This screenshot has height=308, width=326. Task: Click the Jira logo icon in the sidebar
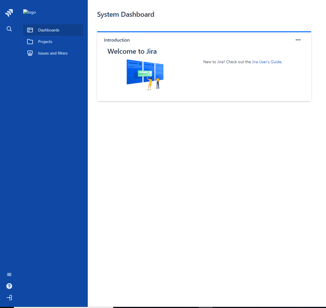[x=9, y=13]
